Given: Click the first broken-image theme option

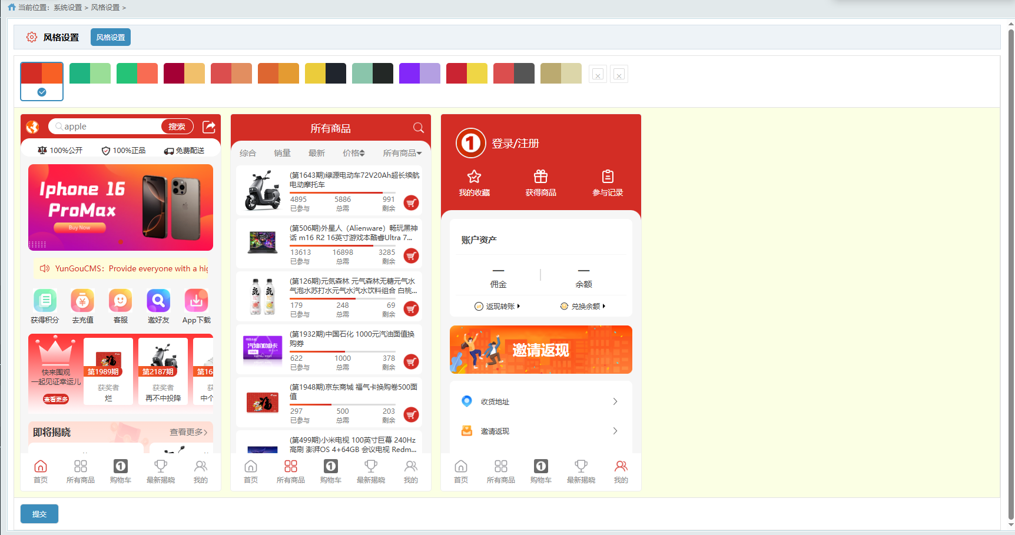Looking at the screenshot, I should (x=598, y=74).
